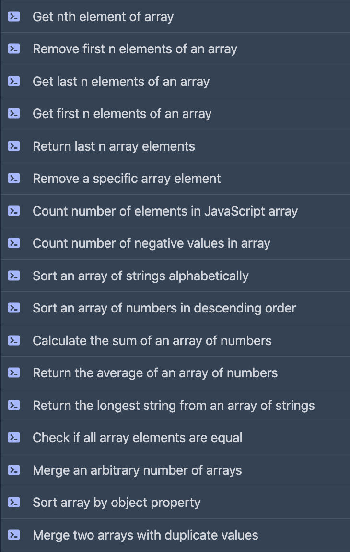Click the console icon beside "Sort array by object property"
350x552 pixels.
[14, 502]
